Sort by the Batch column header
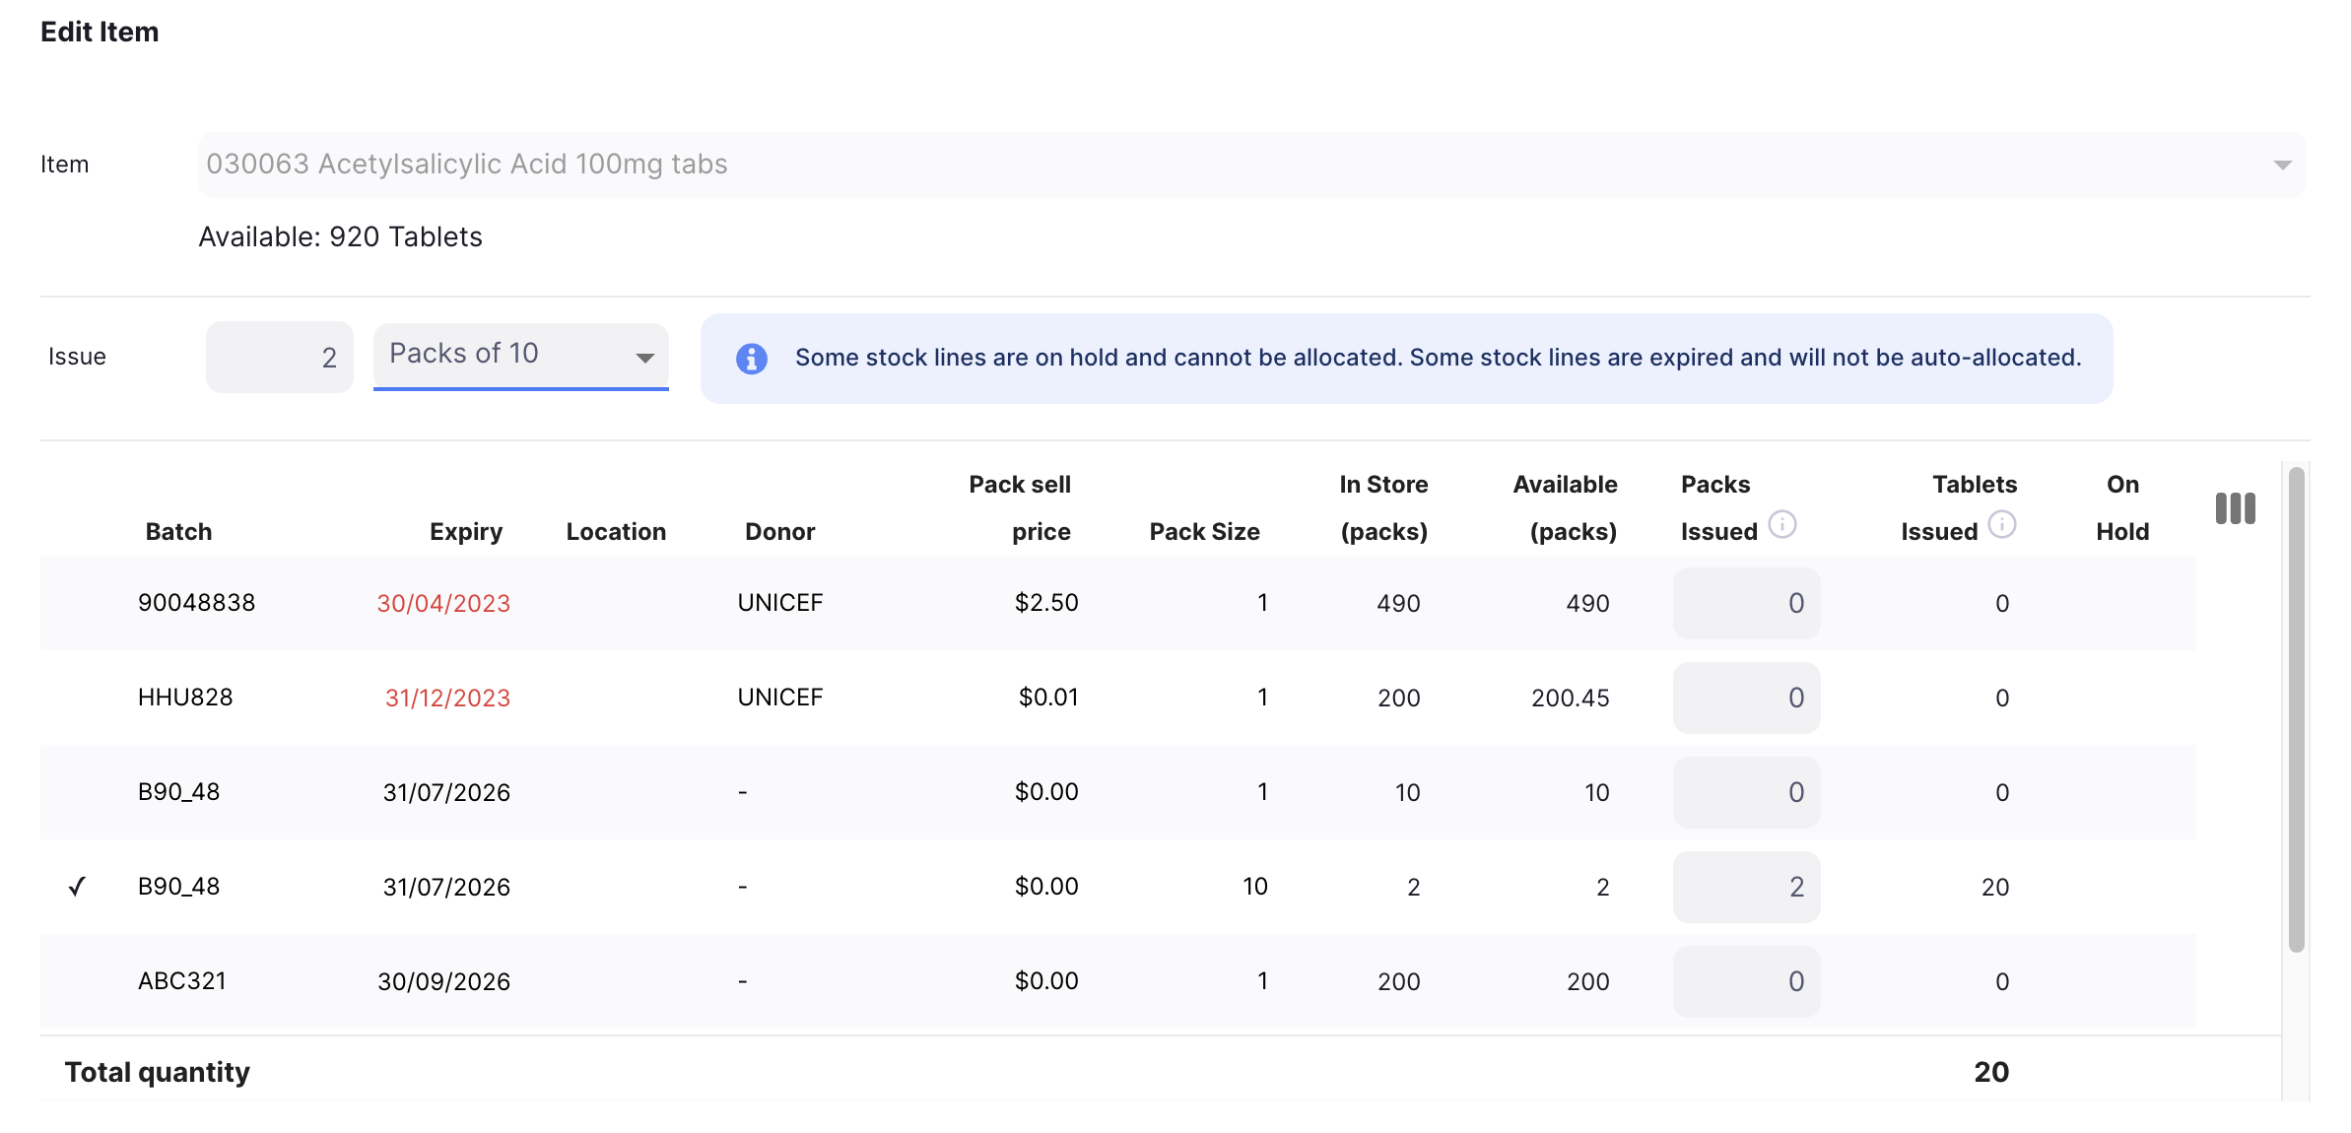This screenshot has width=2351, height=1133. click(x=178, y=532)
